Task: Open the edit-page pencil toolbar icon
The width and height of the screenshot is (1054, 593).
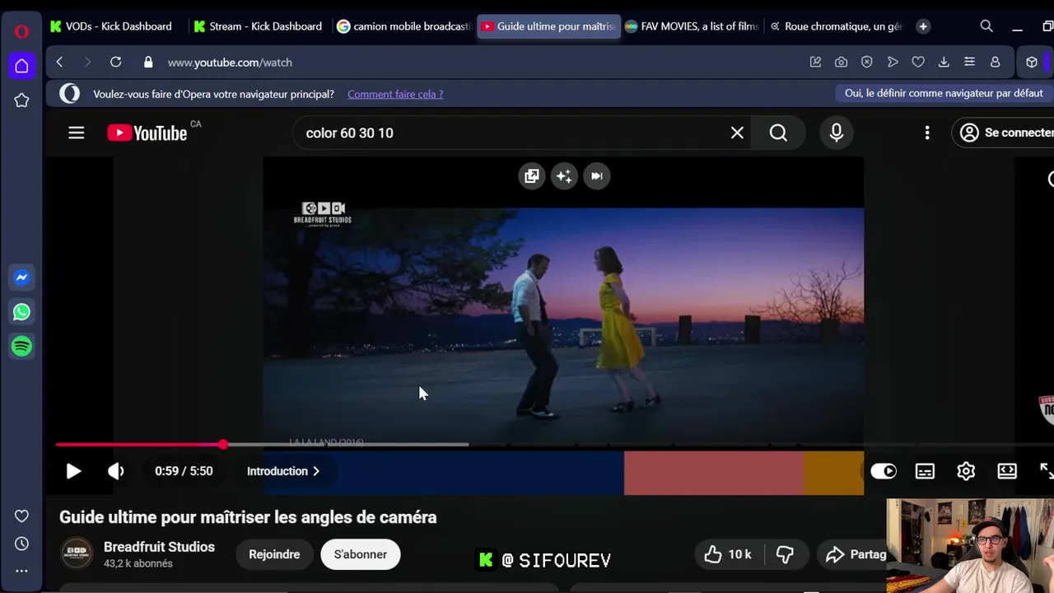Action: click(815, 63)
